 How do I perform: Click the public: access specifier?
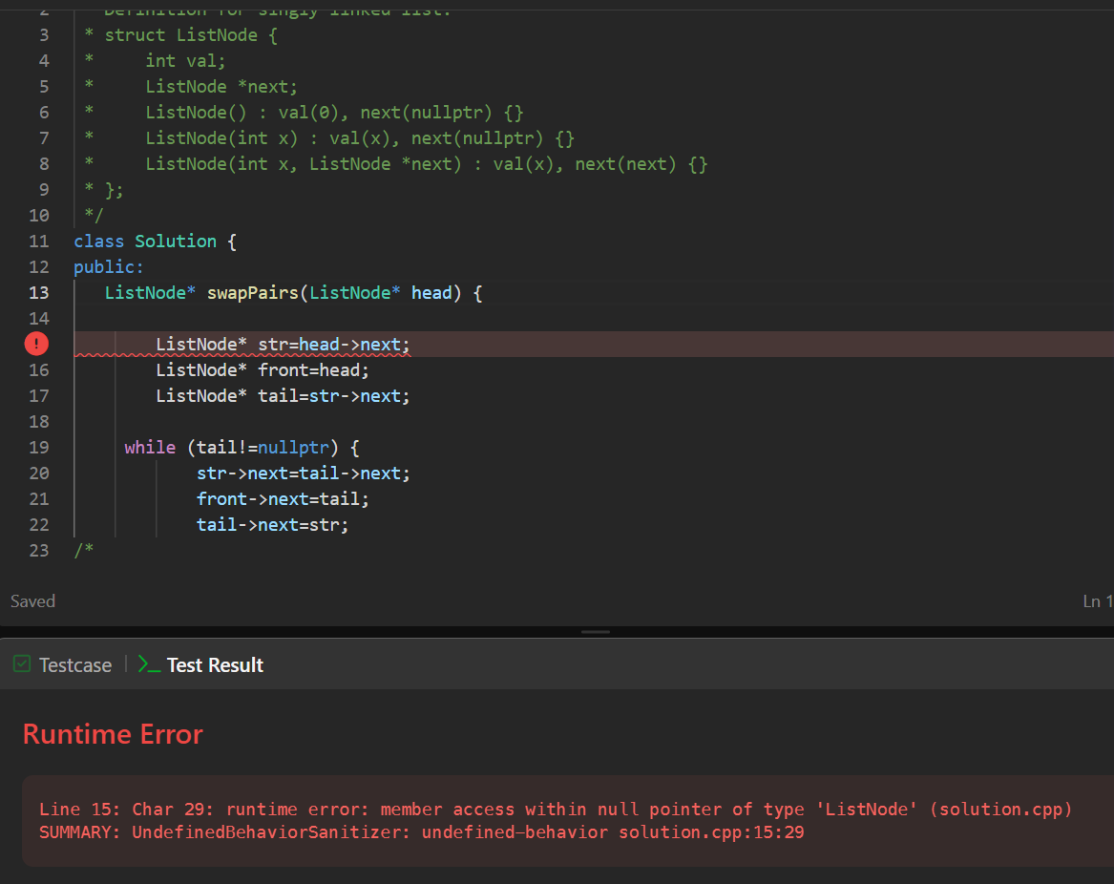click(109, 266)
